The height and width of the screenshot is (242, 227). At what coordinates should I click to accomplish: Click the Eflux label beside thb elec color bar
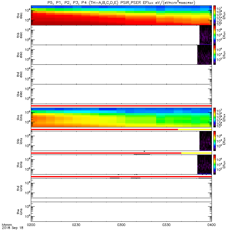(x=224, y=35)
